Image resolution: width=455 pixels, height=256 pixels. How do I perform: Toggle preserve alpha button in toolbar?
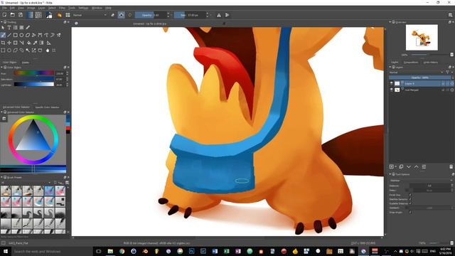click(x=122, y=15)
